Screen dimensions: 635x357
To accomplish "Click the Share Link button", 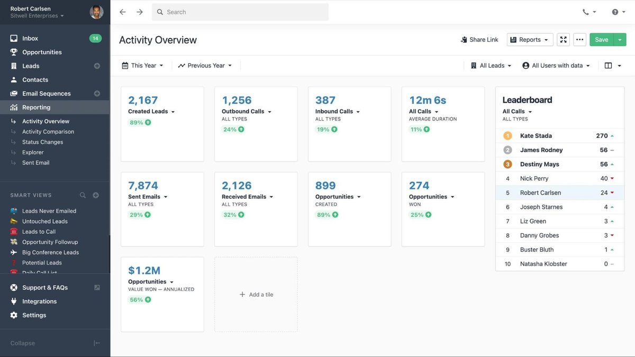I will coord(479,40).
